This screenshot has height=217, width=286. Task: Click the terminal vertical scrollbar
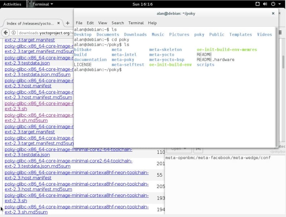click(x=276, y=87)
